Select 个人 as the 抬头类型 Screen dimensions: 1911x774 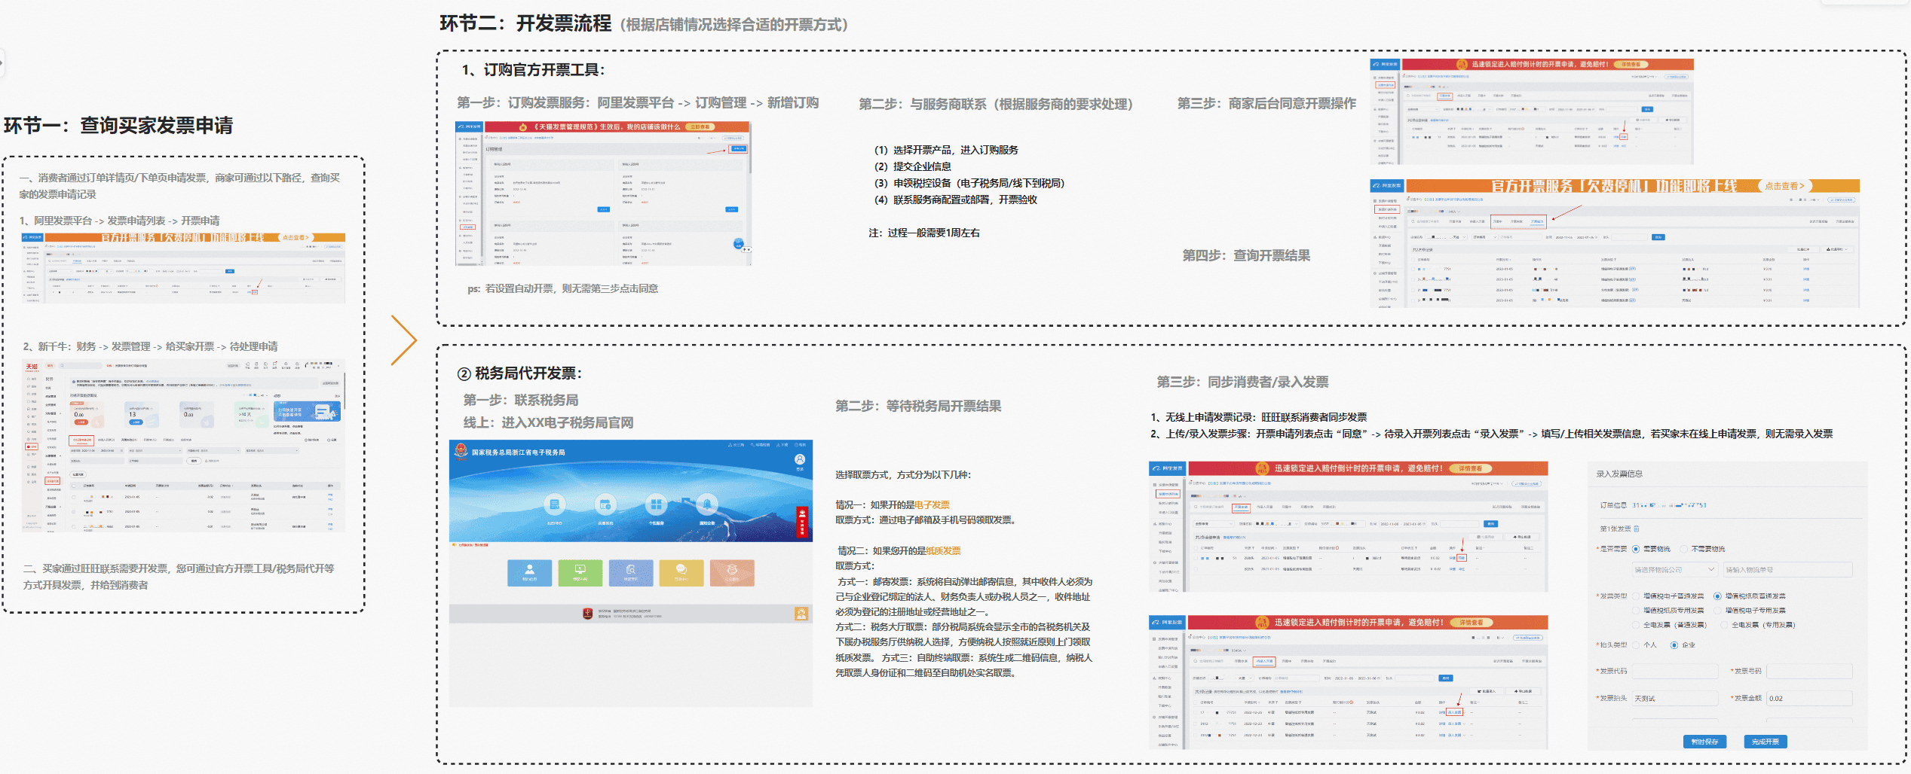point(1635,644)
